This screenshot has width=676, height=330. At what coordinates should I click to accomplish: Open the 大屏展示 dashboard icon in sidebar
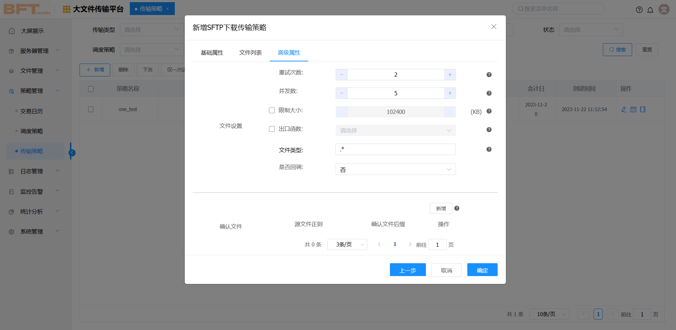(x=11, y=31)
